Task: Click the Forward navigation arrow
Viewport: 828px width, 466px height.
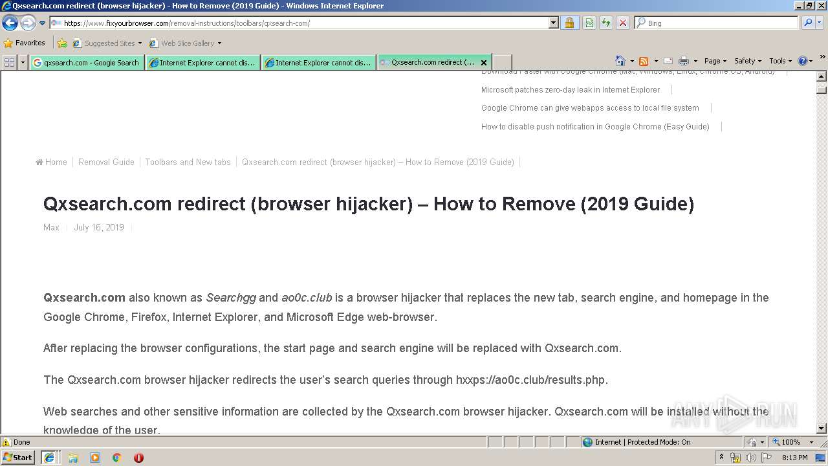Action: (x=28, y=23)
